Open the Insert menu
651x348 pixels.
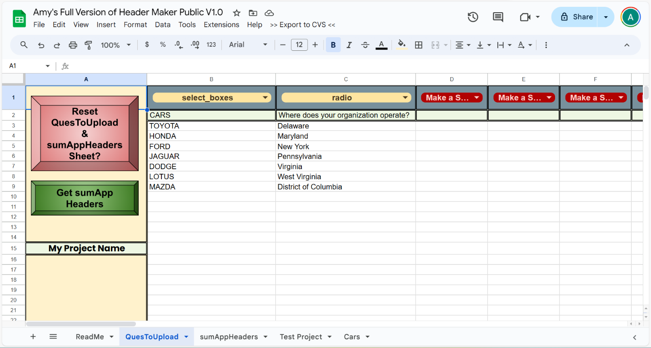pyautogui.click(x=106, y=25)
